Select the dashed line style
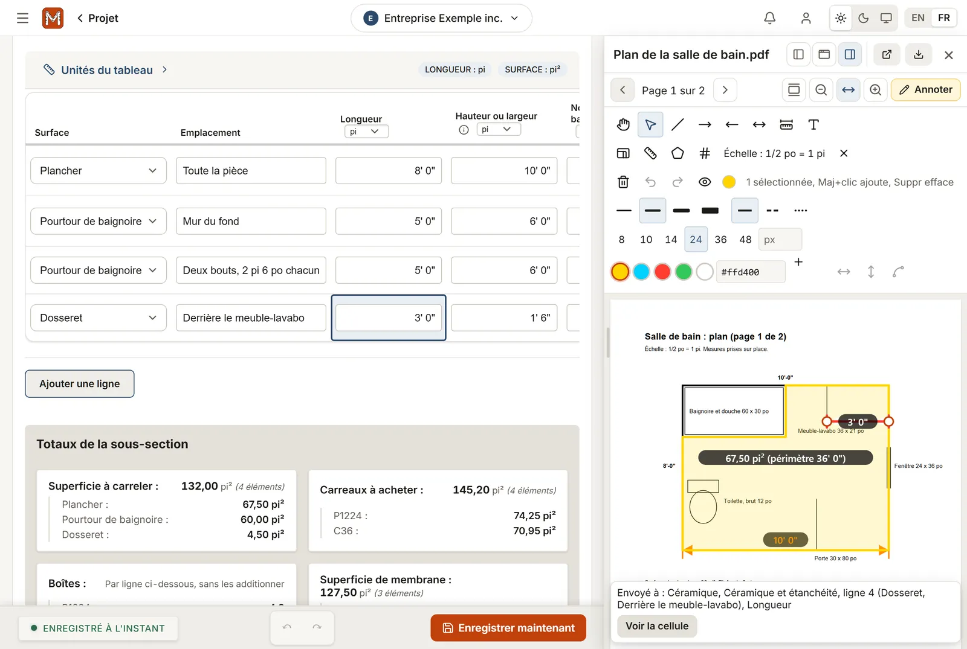This screenshot has height=649, width=967. (x=772, y=211)
